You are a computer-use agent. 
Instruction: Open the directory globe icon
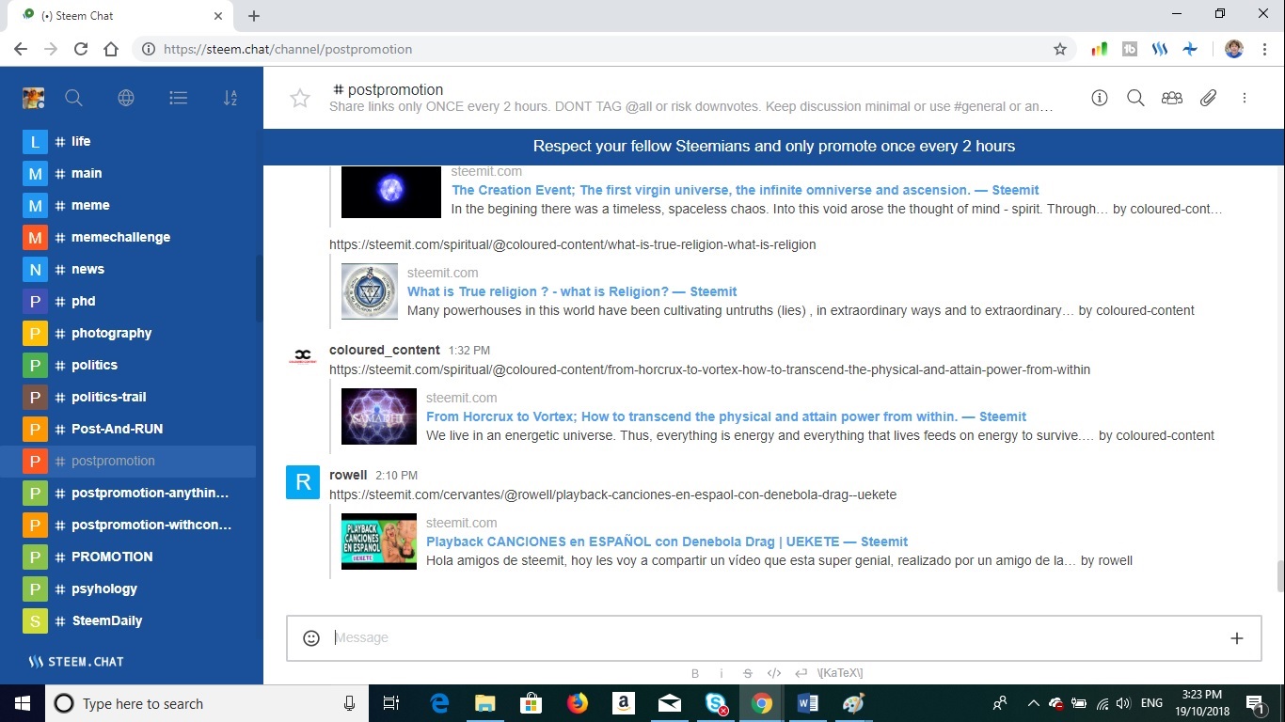pyautogui.click(x=126, y=98)
